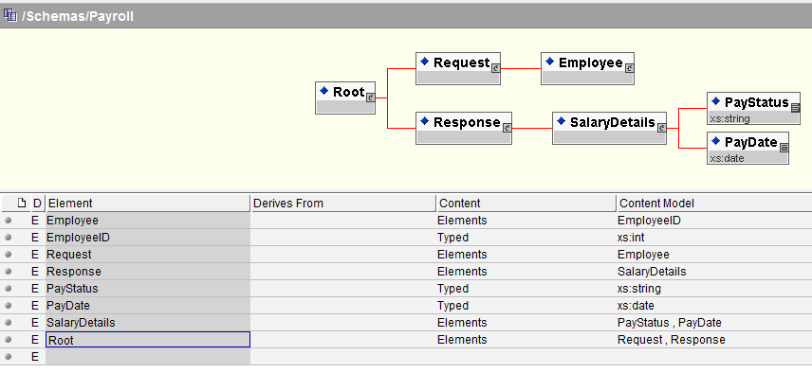Click the complex type icon on Request node
This screenshot has height=373, width=812.
pos(495,68)
